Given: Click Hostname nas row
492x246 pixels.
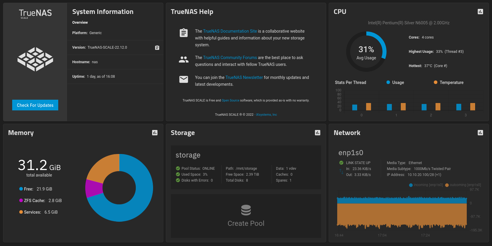Looking at the screenshot, I should click(x=115, y=62).
